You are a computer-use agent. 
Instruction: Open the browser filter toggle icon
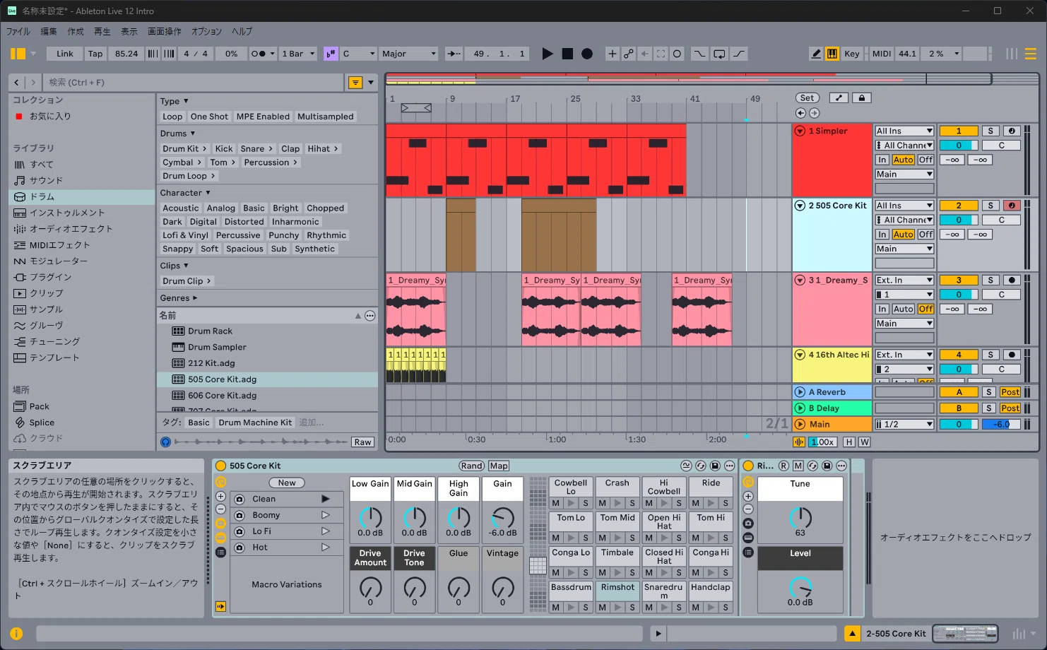[355, 83]
